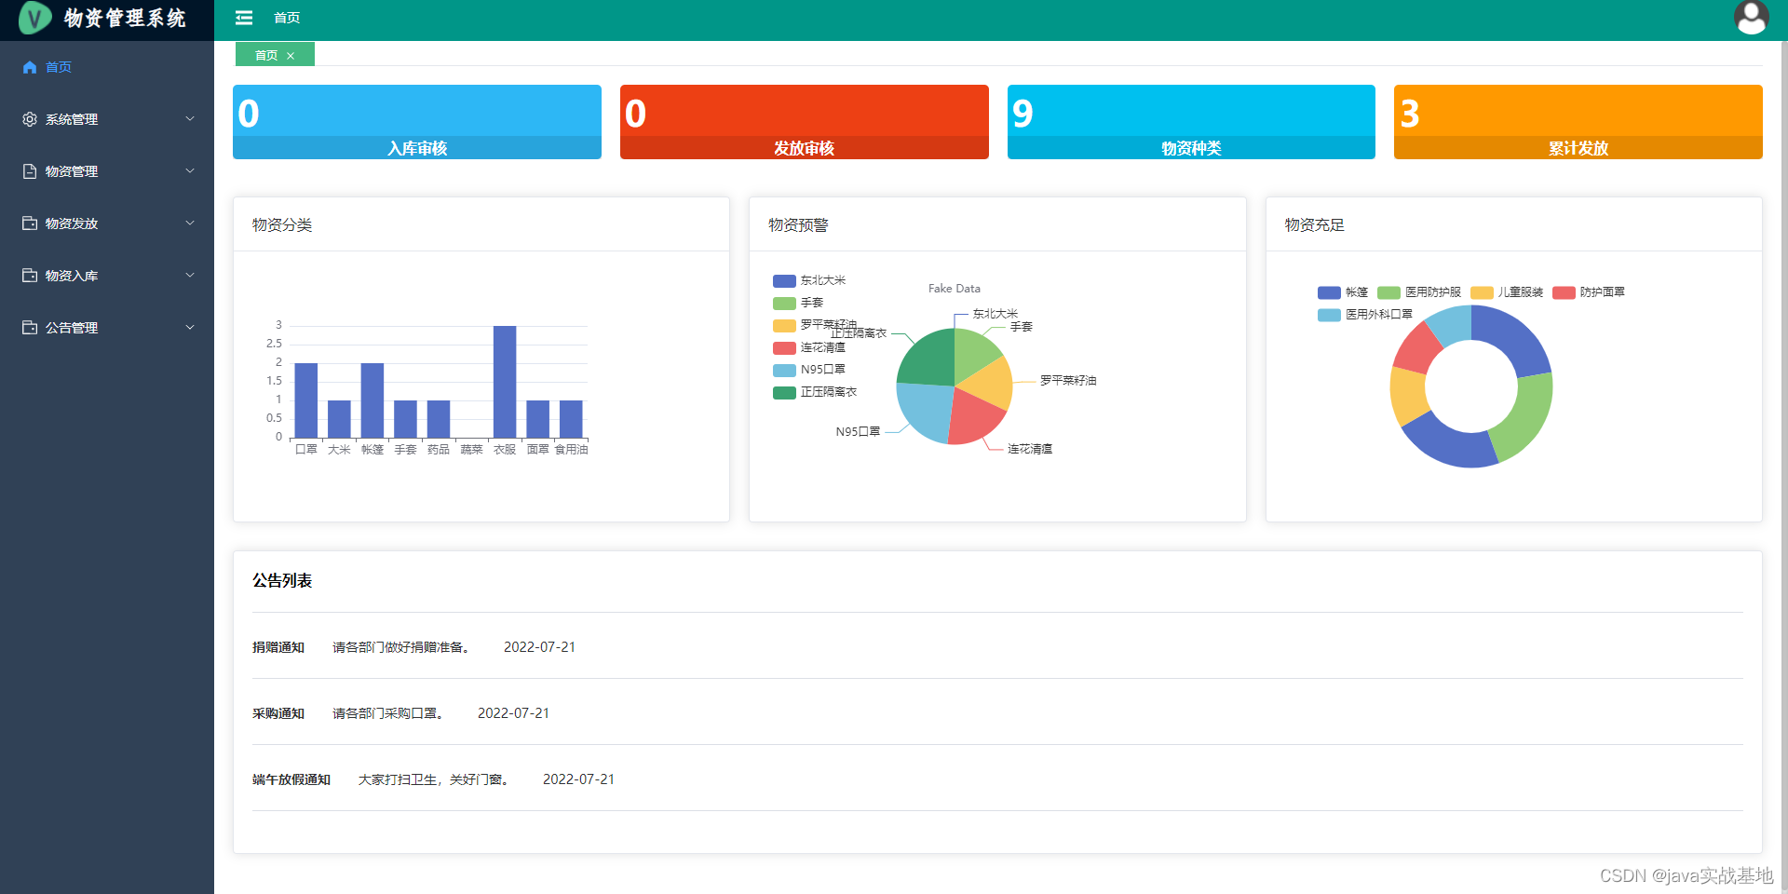Click the green V logo icon
This screenshot has height=894, width=1788.
(34, 18)
